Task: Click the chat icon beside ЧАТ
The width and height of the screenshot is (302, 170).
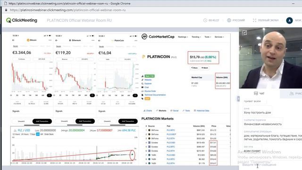Action: tap(256, 93)
